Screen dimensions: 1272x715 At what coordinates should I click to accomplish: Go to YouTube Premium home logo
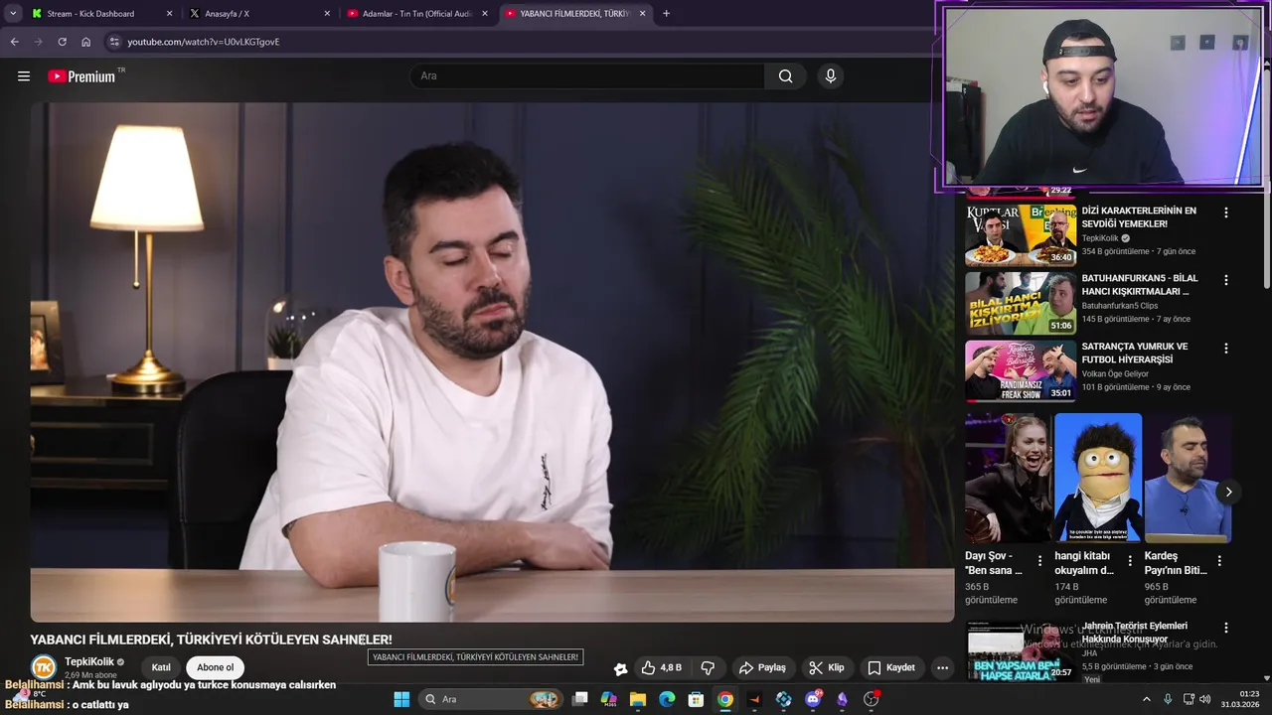click(81, 76)
